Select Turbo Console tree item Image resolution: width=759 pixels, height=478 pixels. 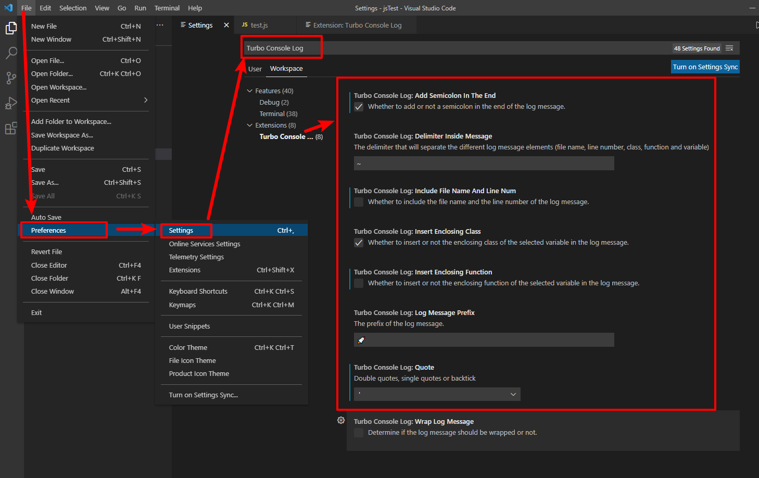pos(291,136)
